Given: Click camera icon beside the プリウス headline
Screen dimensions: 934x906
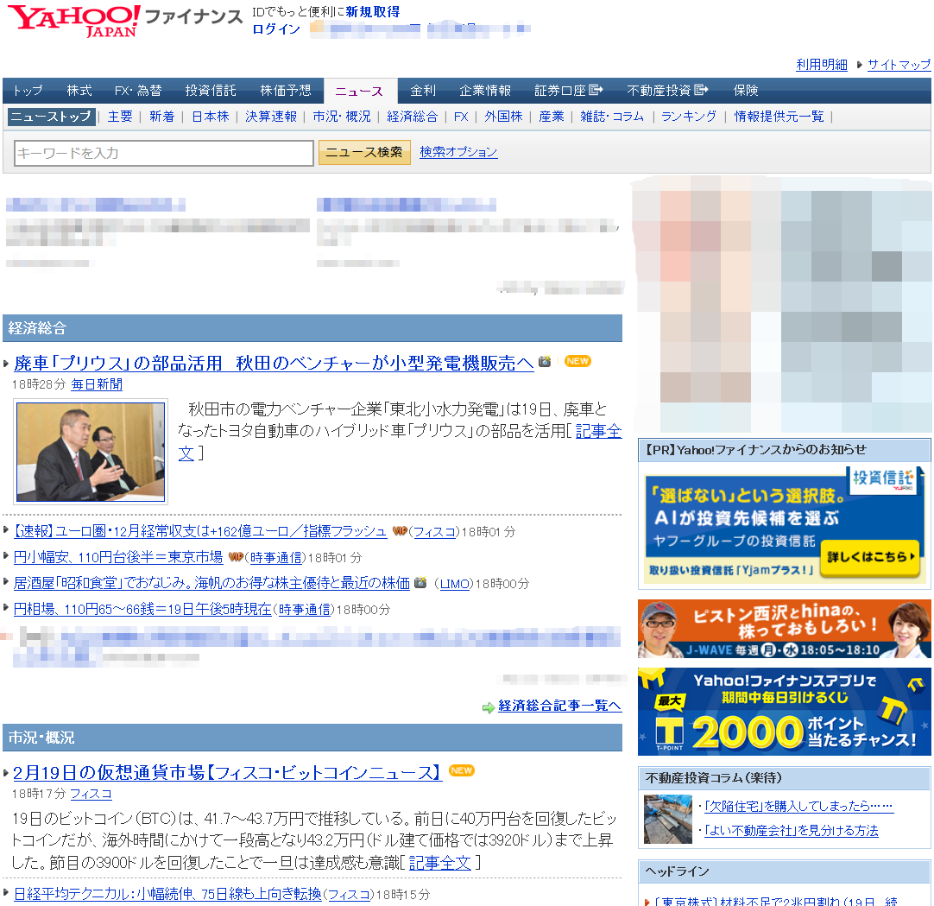Looking at the screenshot, I should point(545,361).
